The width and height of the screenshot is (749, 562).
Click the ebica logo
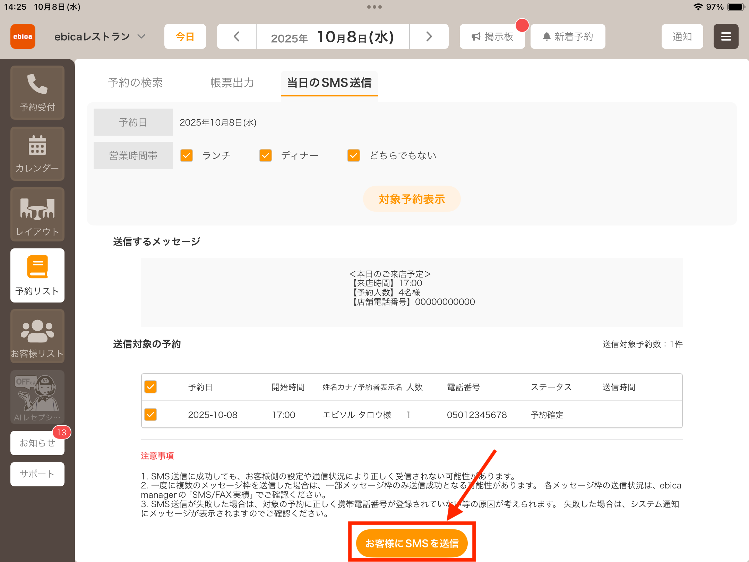click(23, 36)
